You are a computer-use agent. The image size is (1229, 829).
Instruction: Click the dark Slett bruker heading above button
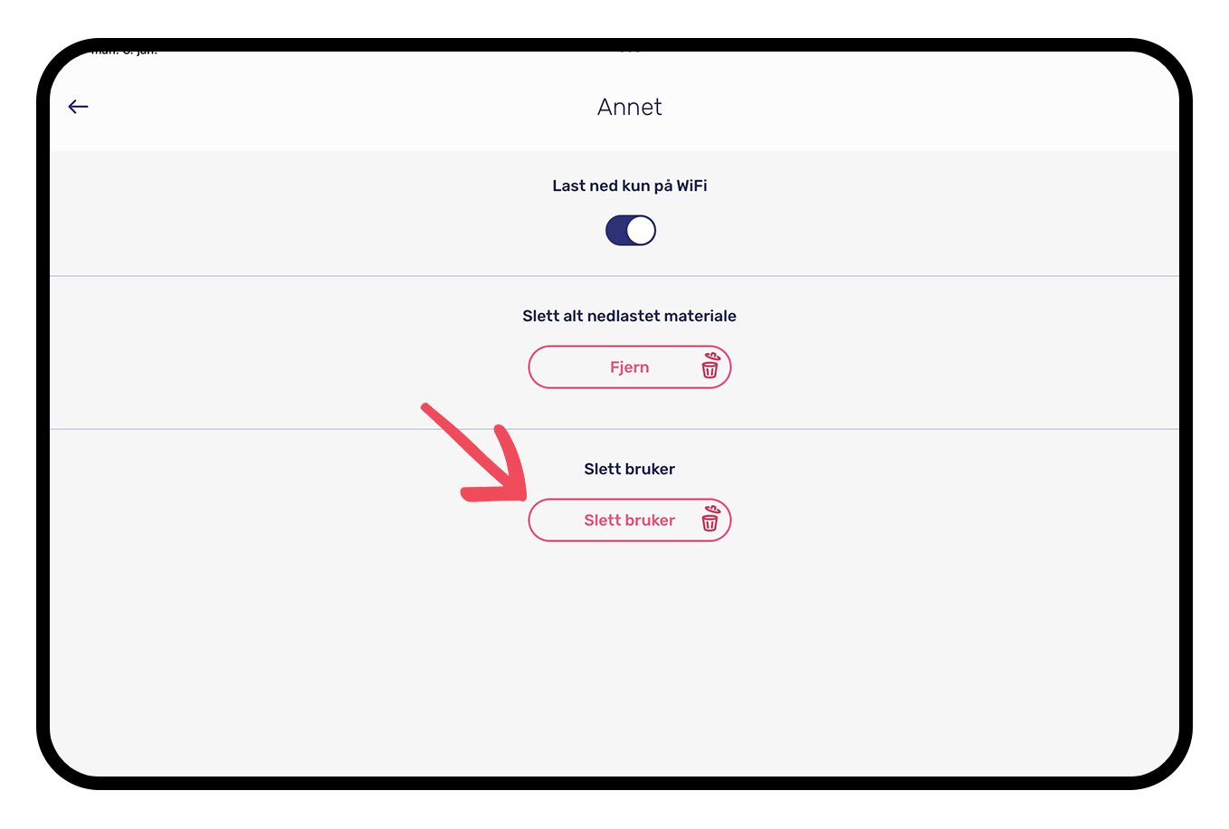click(630, 469)
